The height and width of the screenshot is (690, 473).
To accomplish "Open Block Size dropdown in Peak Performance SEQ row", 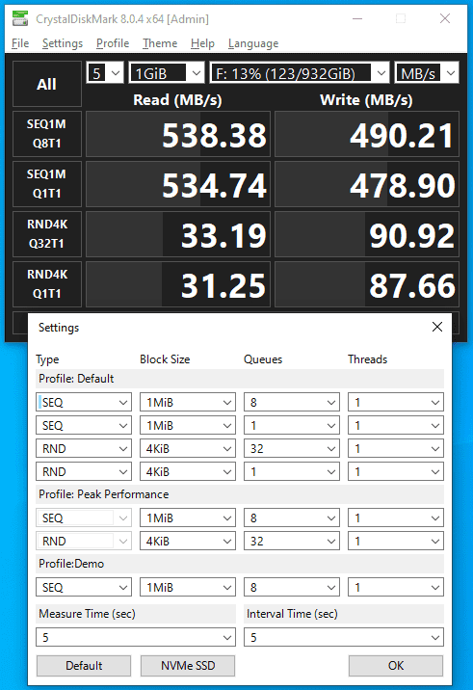I will click(188, 517).
